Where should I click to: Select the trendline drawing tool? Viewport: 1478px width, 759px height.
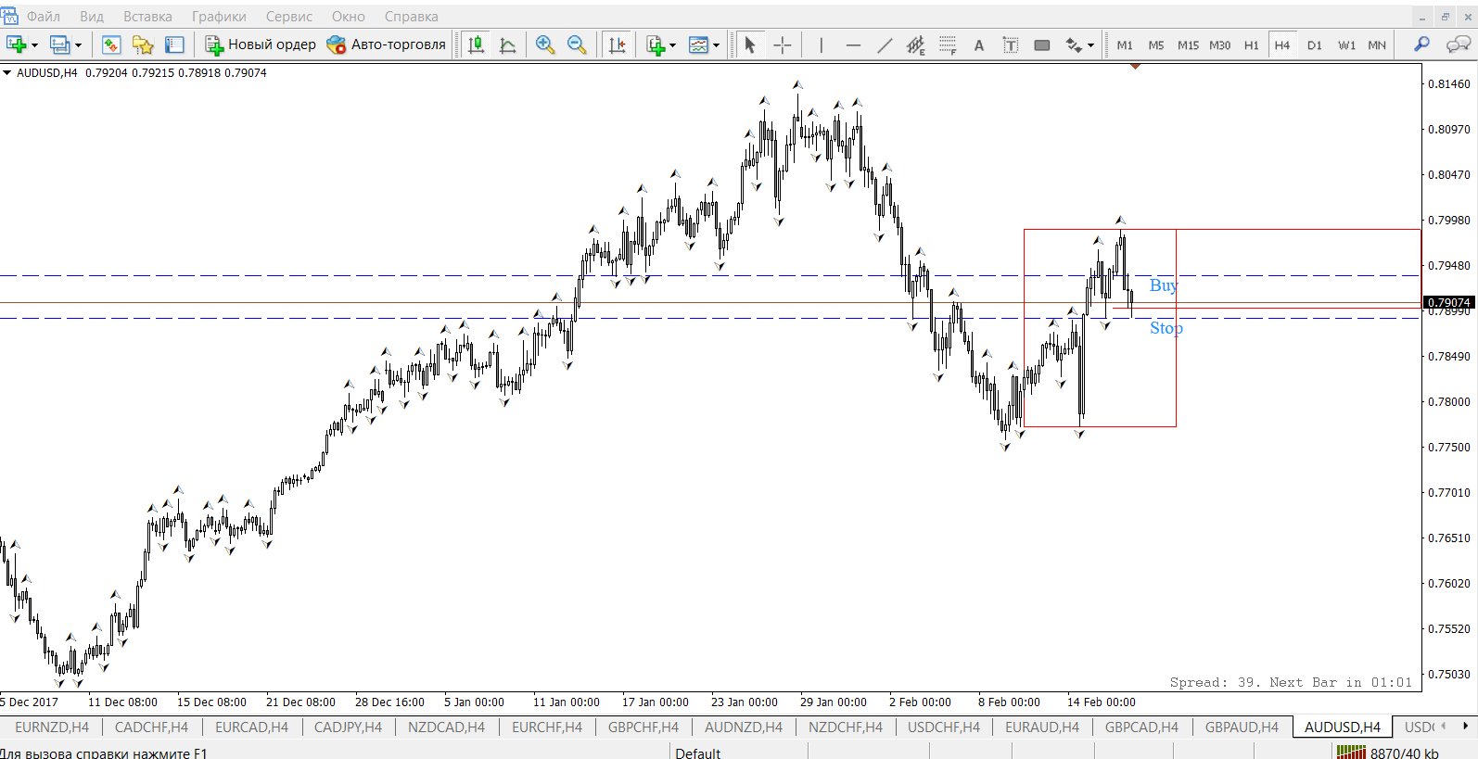885,44
